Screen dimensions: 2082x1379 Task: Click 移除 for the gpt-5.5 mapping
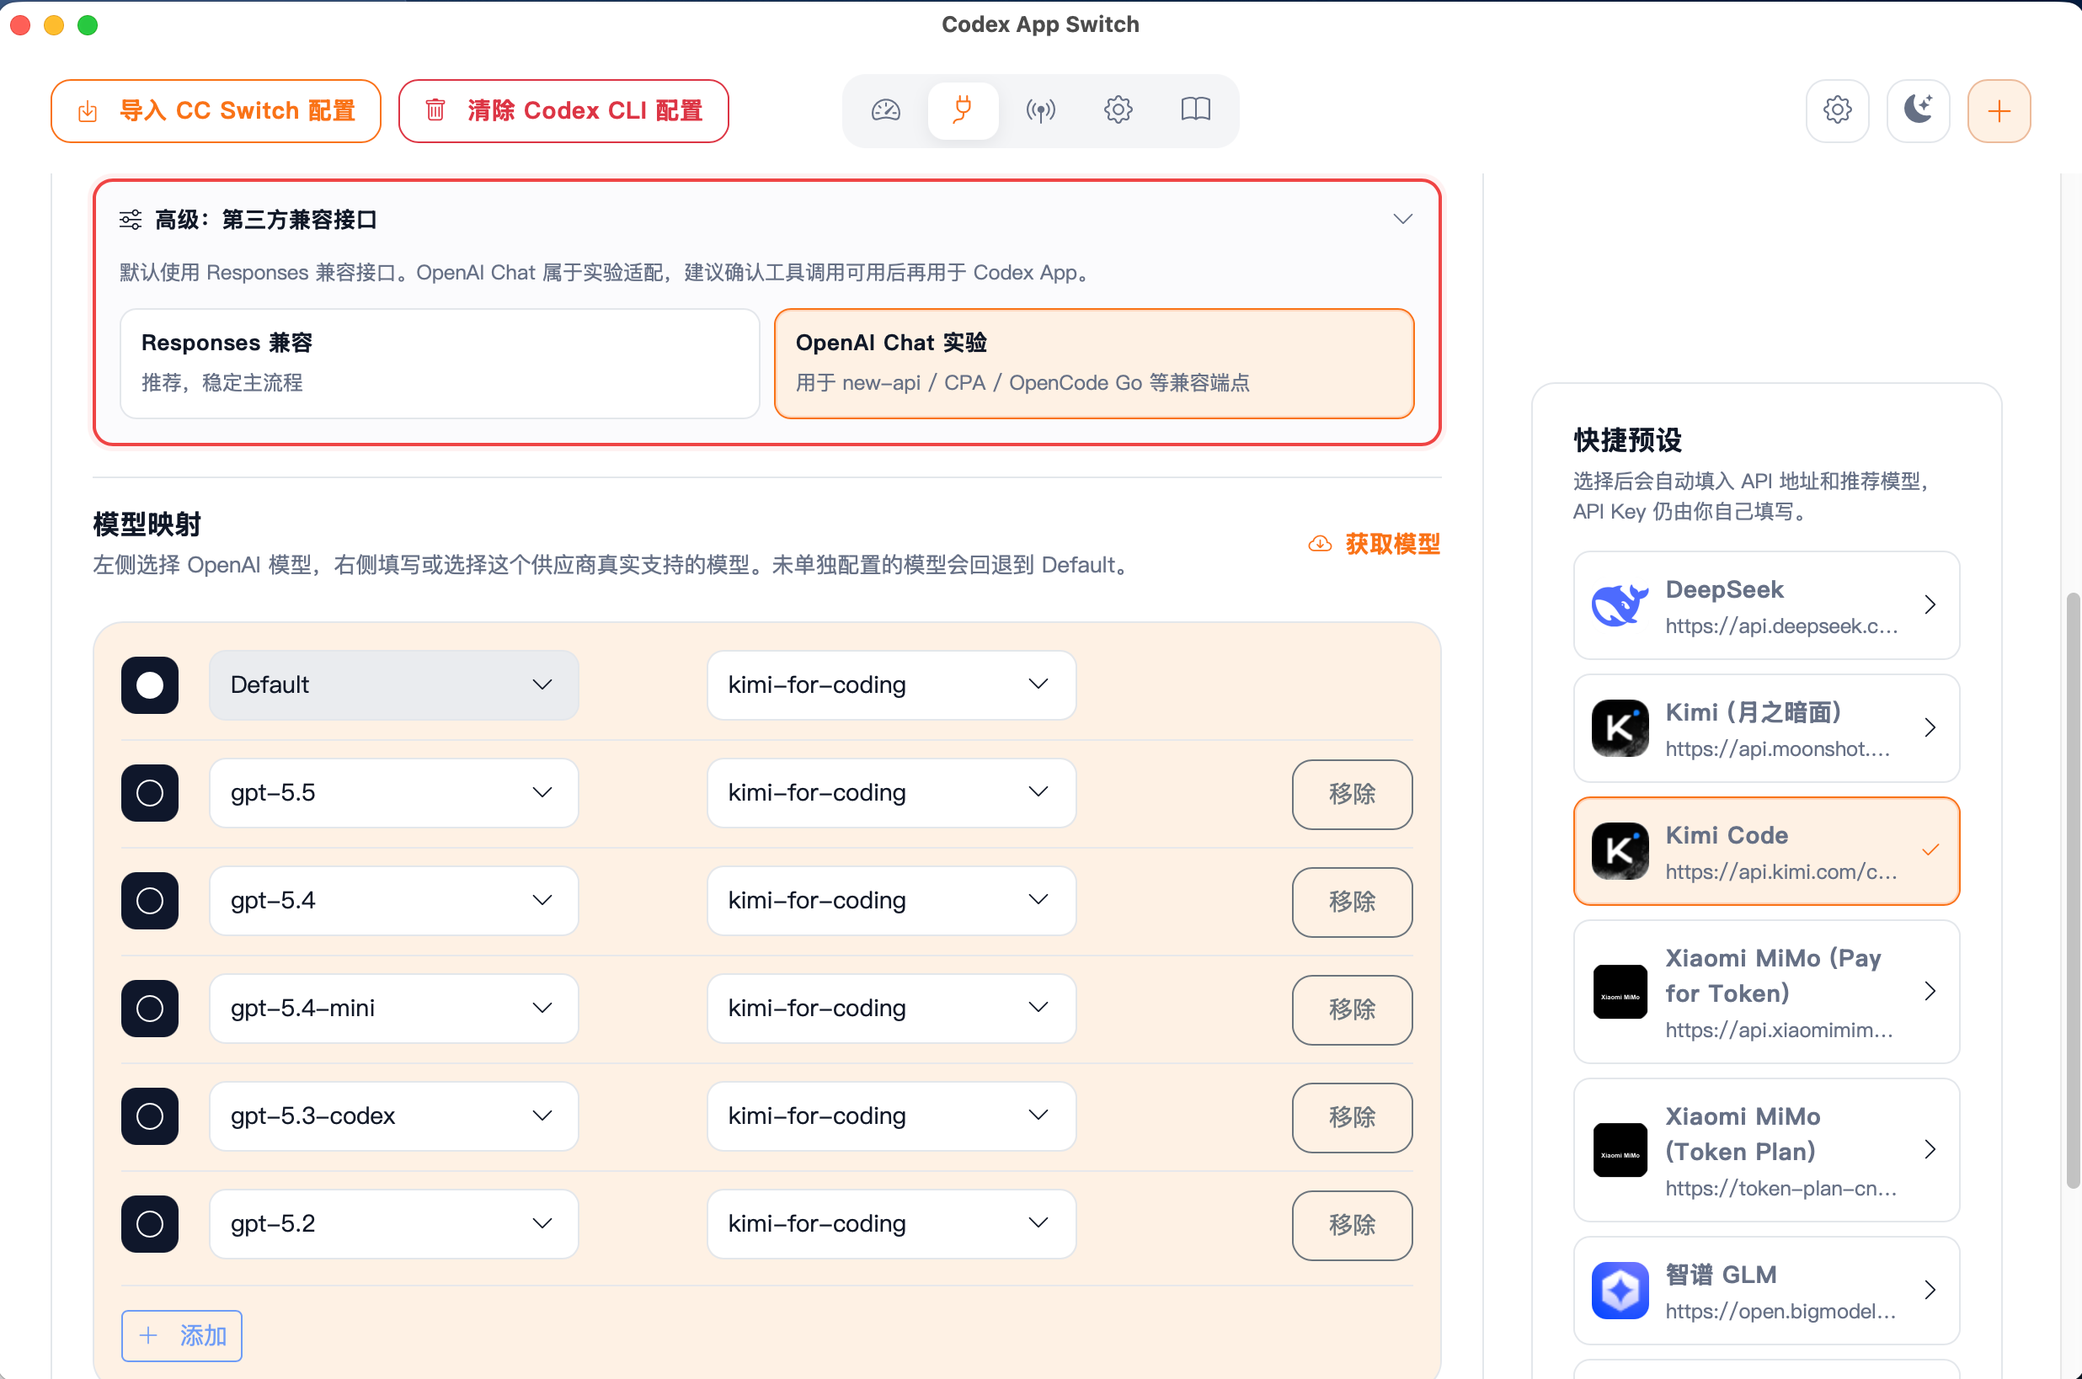tap(1353, 794)
